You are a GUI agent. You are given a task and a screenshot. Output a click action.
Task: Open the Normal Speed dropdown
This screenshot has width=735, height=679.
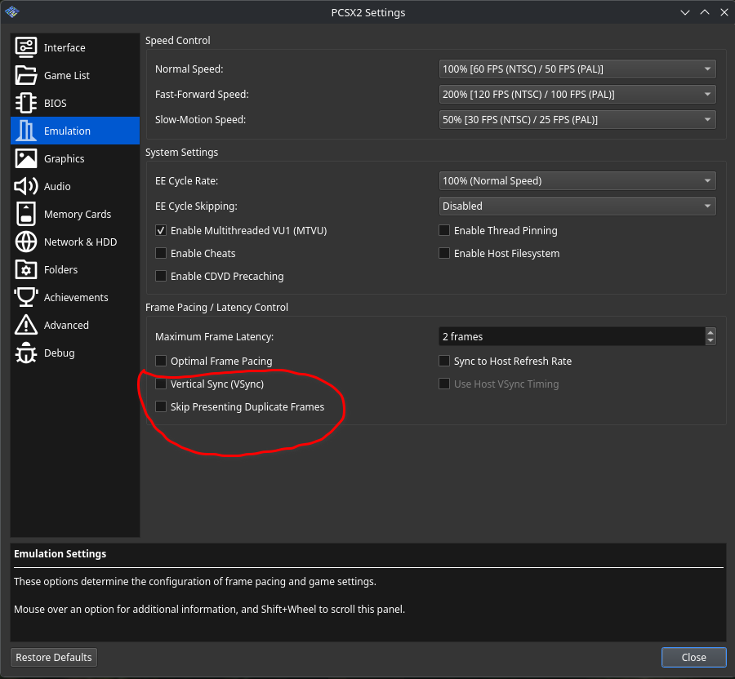pyautogui.click(x=577, y=69)
